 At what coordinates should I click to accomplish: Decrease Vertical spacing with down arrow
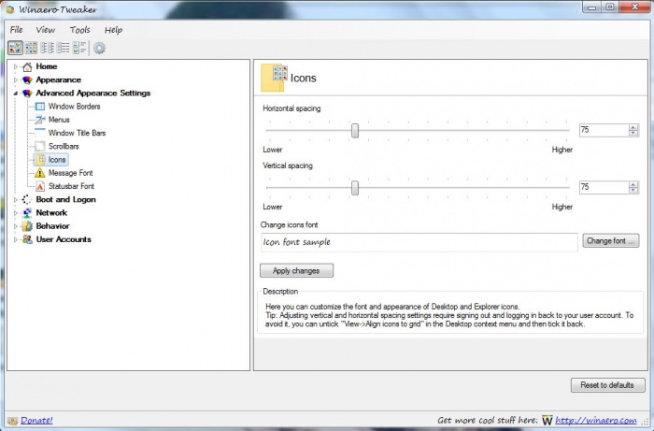[x=633, y=191]
